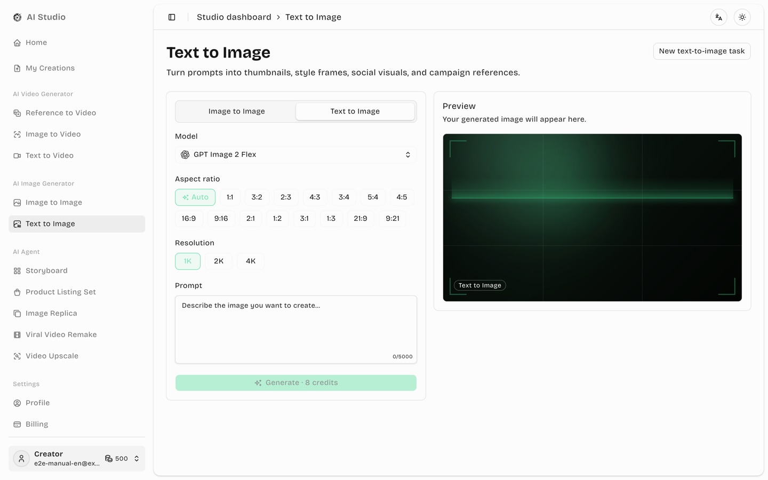This screenshot has height=480, width=768.
Task: Click the AI Studio logo icon
Action: (17, 17)
